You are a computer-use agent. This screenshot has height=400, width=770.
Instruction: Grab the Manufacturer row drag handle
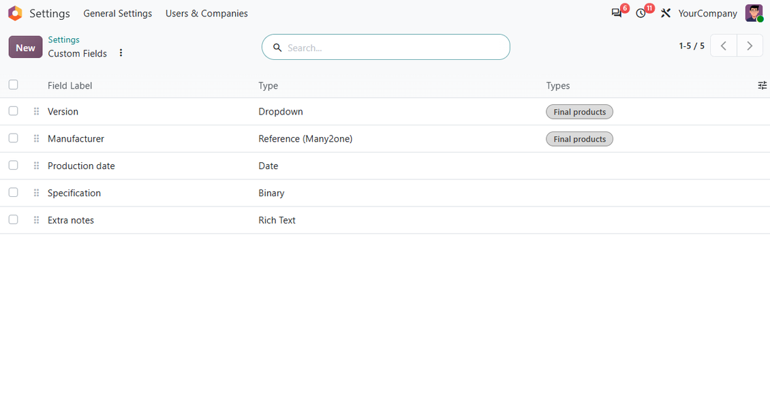[x=36, y=138]
